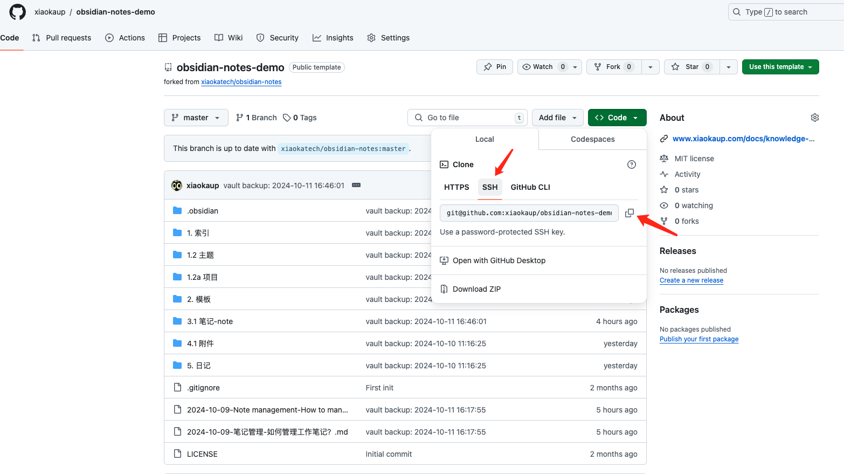
Task: Show the commit message ellipsis details
Action: (x=356, y=185)
